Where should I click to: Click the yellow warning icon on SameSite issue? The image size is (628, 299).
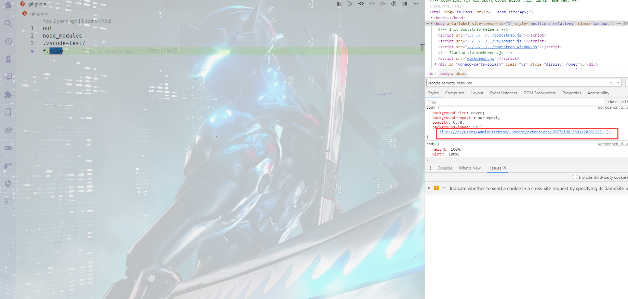[436, 188]
